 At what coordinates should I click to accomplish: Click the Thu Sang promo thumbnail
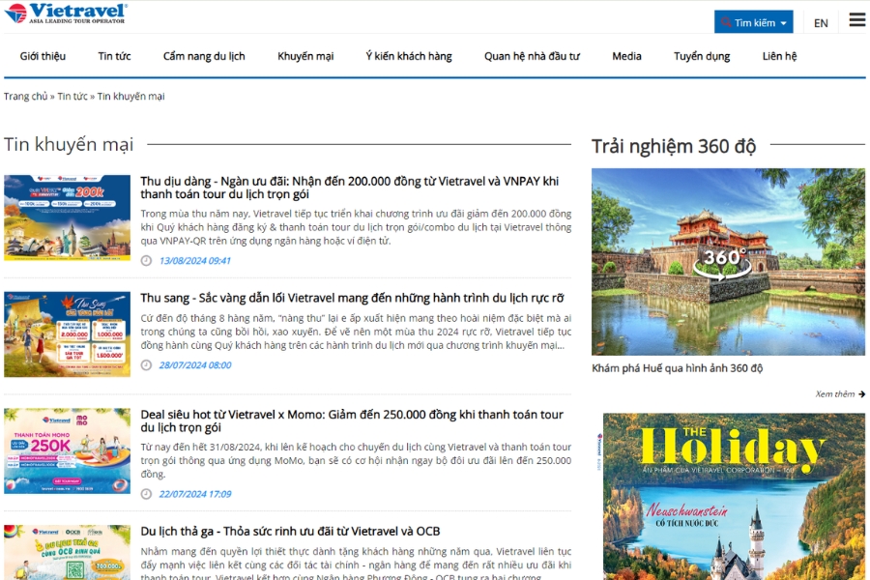[x=67, y=334]
